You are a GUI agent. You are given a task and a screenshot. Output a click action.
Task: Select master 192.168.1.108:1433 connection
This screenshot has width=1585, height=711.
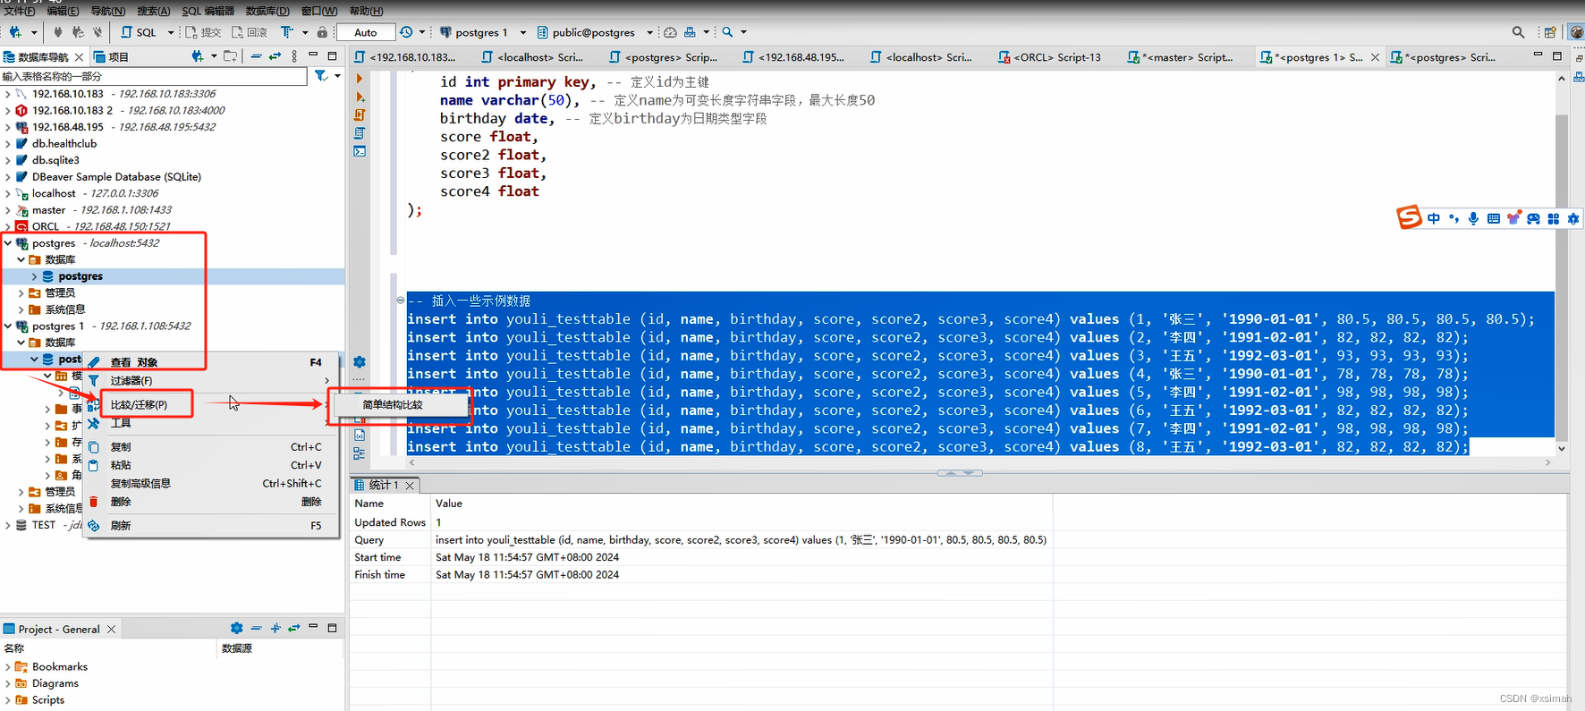click(x=101, y=210)
